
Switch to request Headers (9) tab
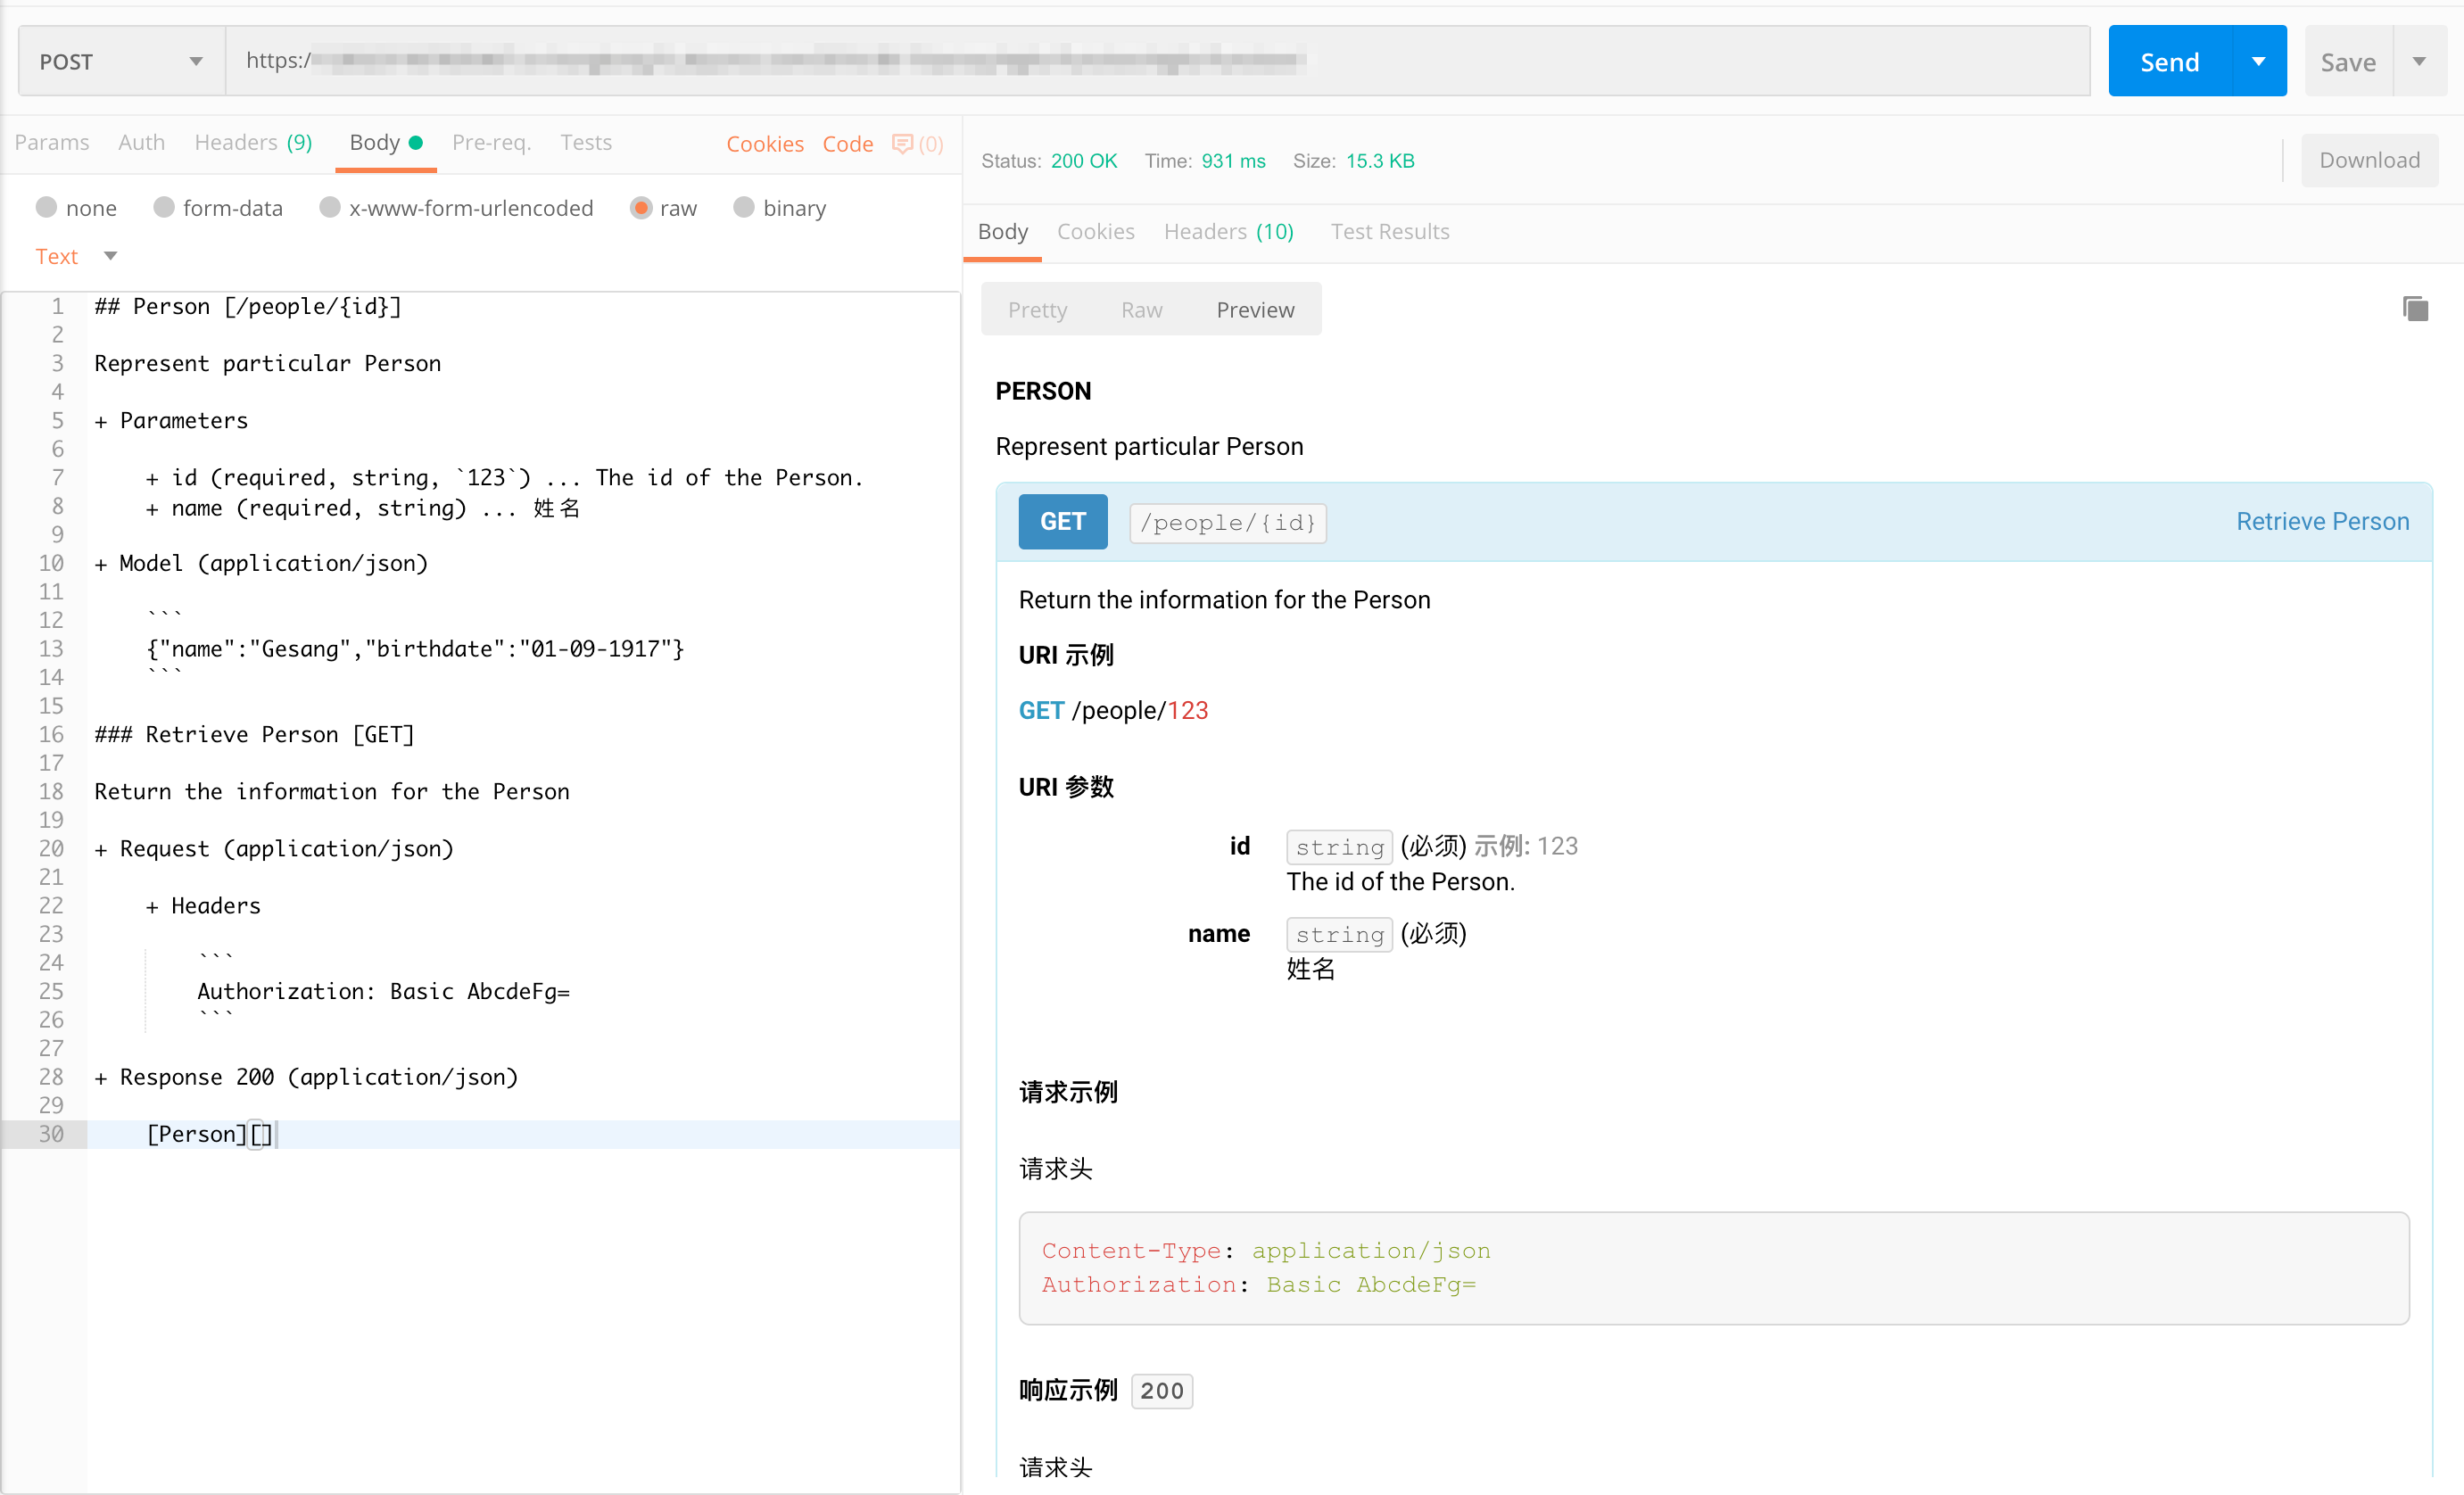[253, 143]
